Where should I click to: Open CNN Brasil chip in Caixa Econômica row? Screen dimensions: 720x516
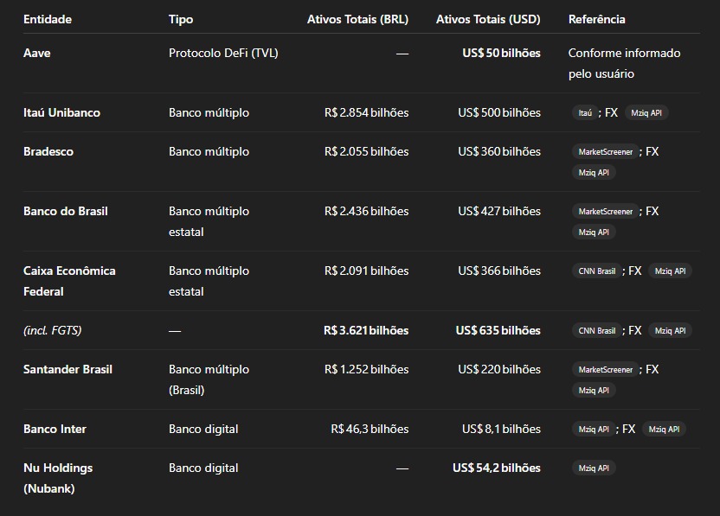596,271
